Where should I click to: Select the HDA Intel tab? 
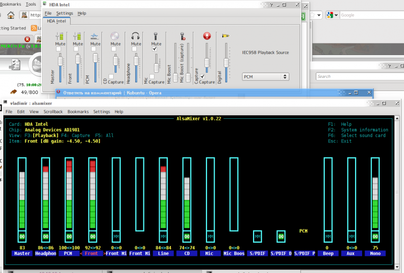57,21
